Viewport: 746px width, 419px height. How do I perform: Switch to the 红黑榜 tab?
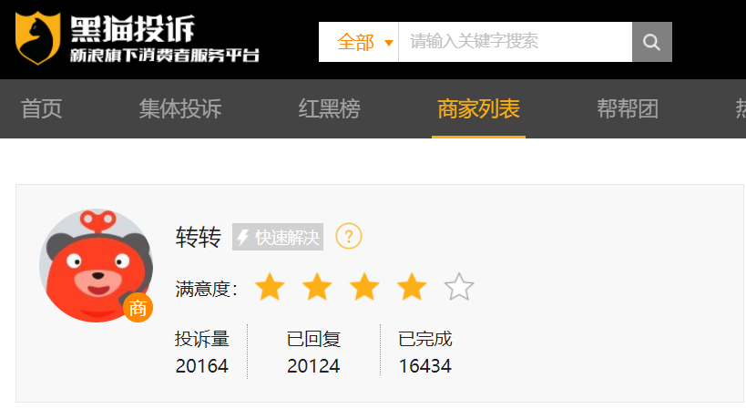(329, 109)
